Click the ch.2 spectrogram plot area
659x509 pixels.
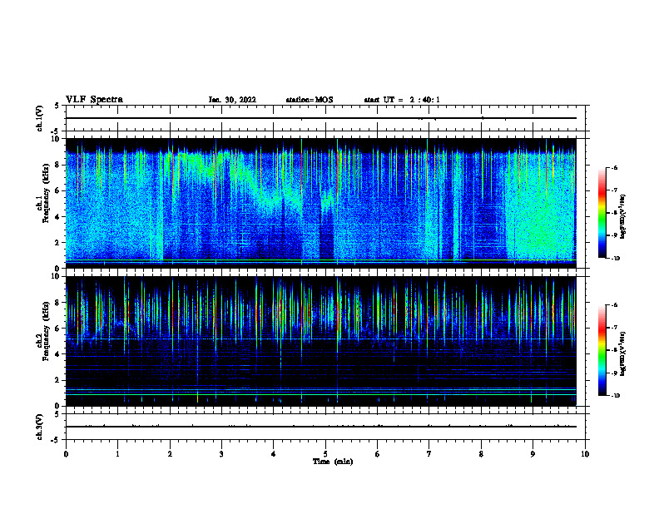click(320, 341)
